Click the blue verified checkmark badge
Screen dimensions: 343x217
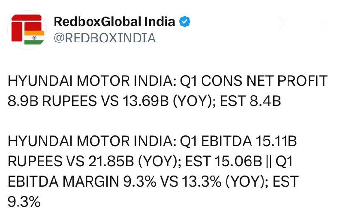pos(185,21)
